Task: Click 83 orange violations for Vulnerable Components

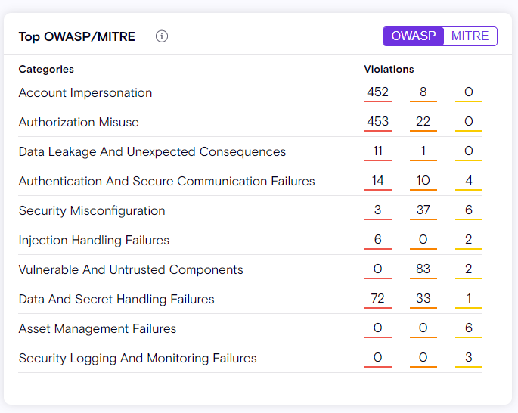Action: tap(423, 270)
